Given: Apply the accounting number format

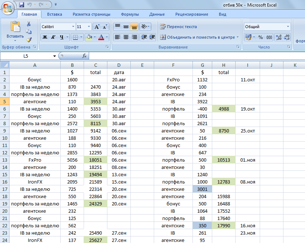Looking at the screenshot, I should [x=248, y=37].
